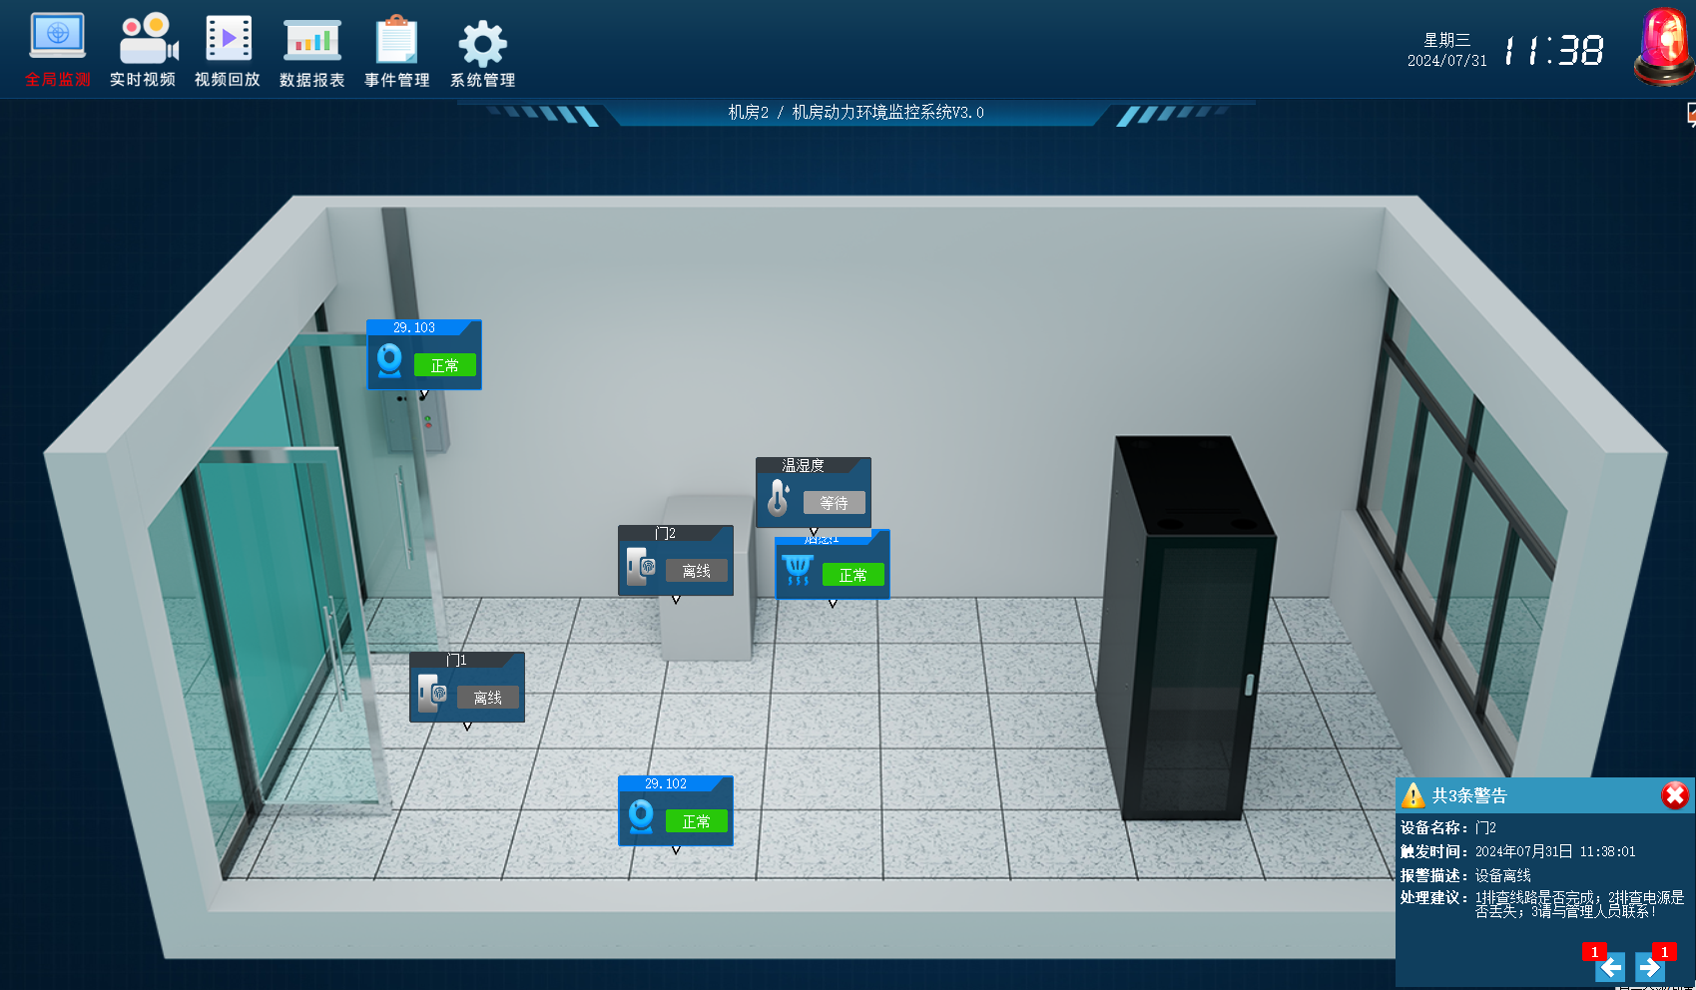Show the previous warning with left arrow
This screenshot has height=990, width=1696.
1609,966
